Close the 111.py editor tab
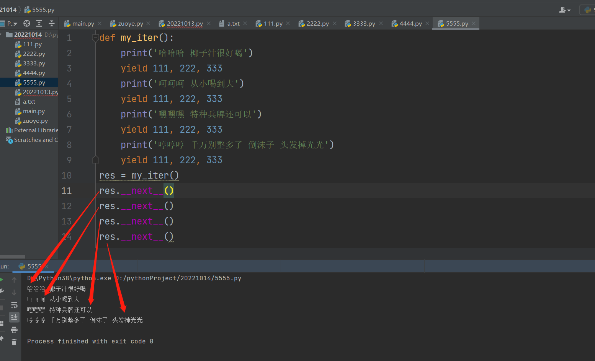This screenshot has height=361, width=595. click(x=288, y=23)
